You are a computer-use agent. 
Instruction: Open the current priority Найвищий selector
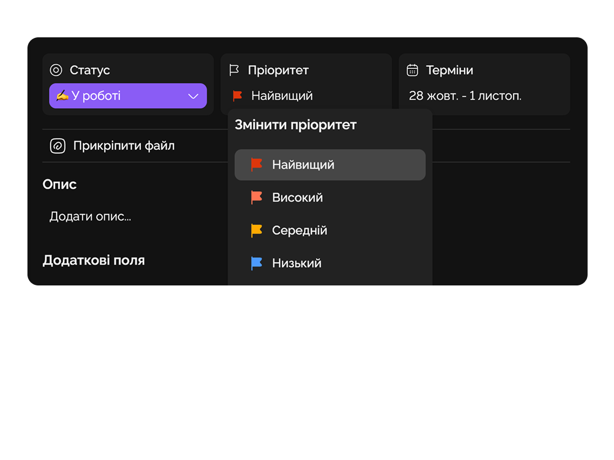click(282, 96)
